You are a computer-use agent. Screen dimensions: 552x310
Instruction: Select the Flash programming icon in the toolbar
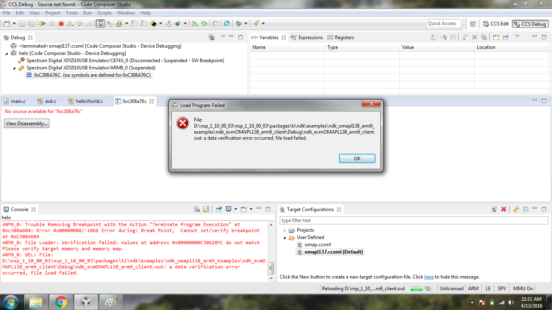pyautogui.click(x=153, y=23)
